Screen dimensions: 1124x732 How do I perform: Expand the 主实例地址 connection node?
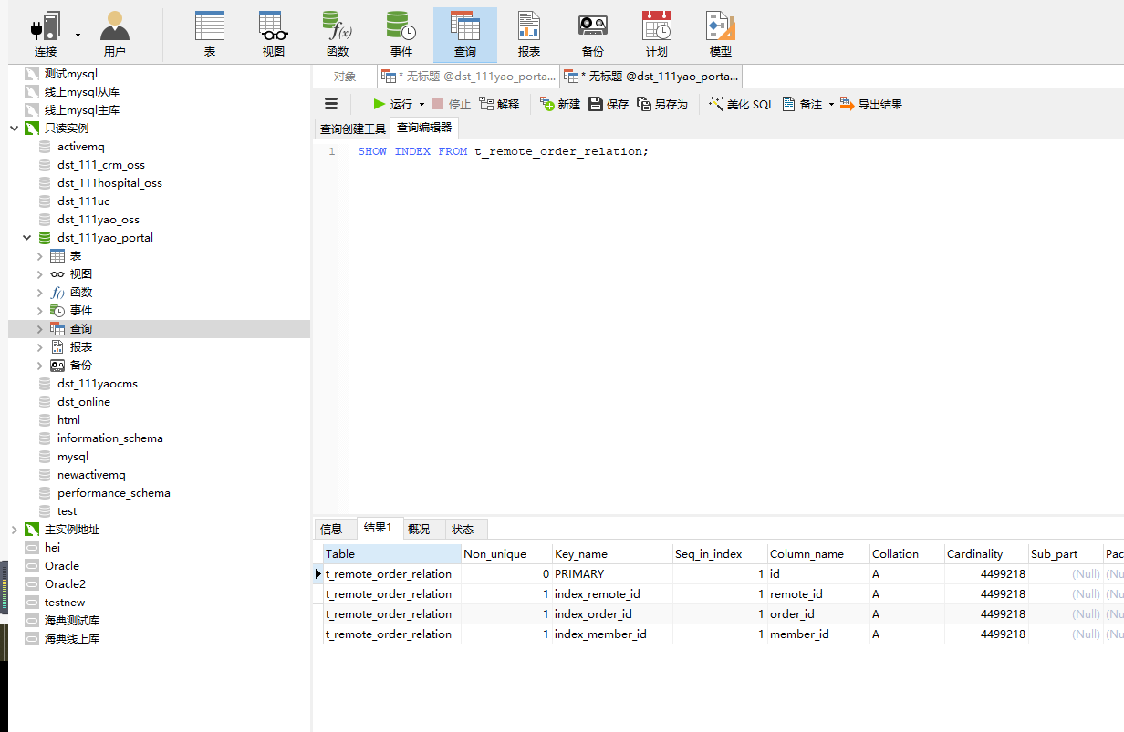tap(15, 530)
